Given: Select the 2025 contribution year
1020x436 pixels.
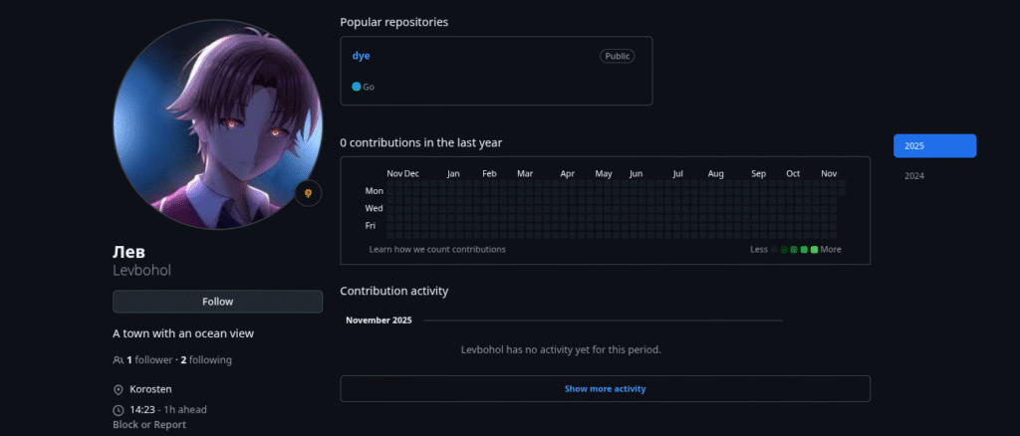Looking at the screenshot, I should (934, 145).
